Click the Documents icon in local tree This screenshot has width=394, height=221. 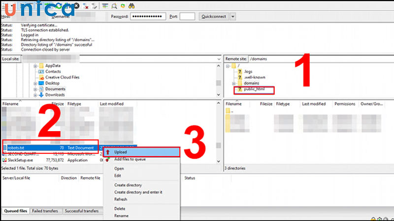(41, 89)
